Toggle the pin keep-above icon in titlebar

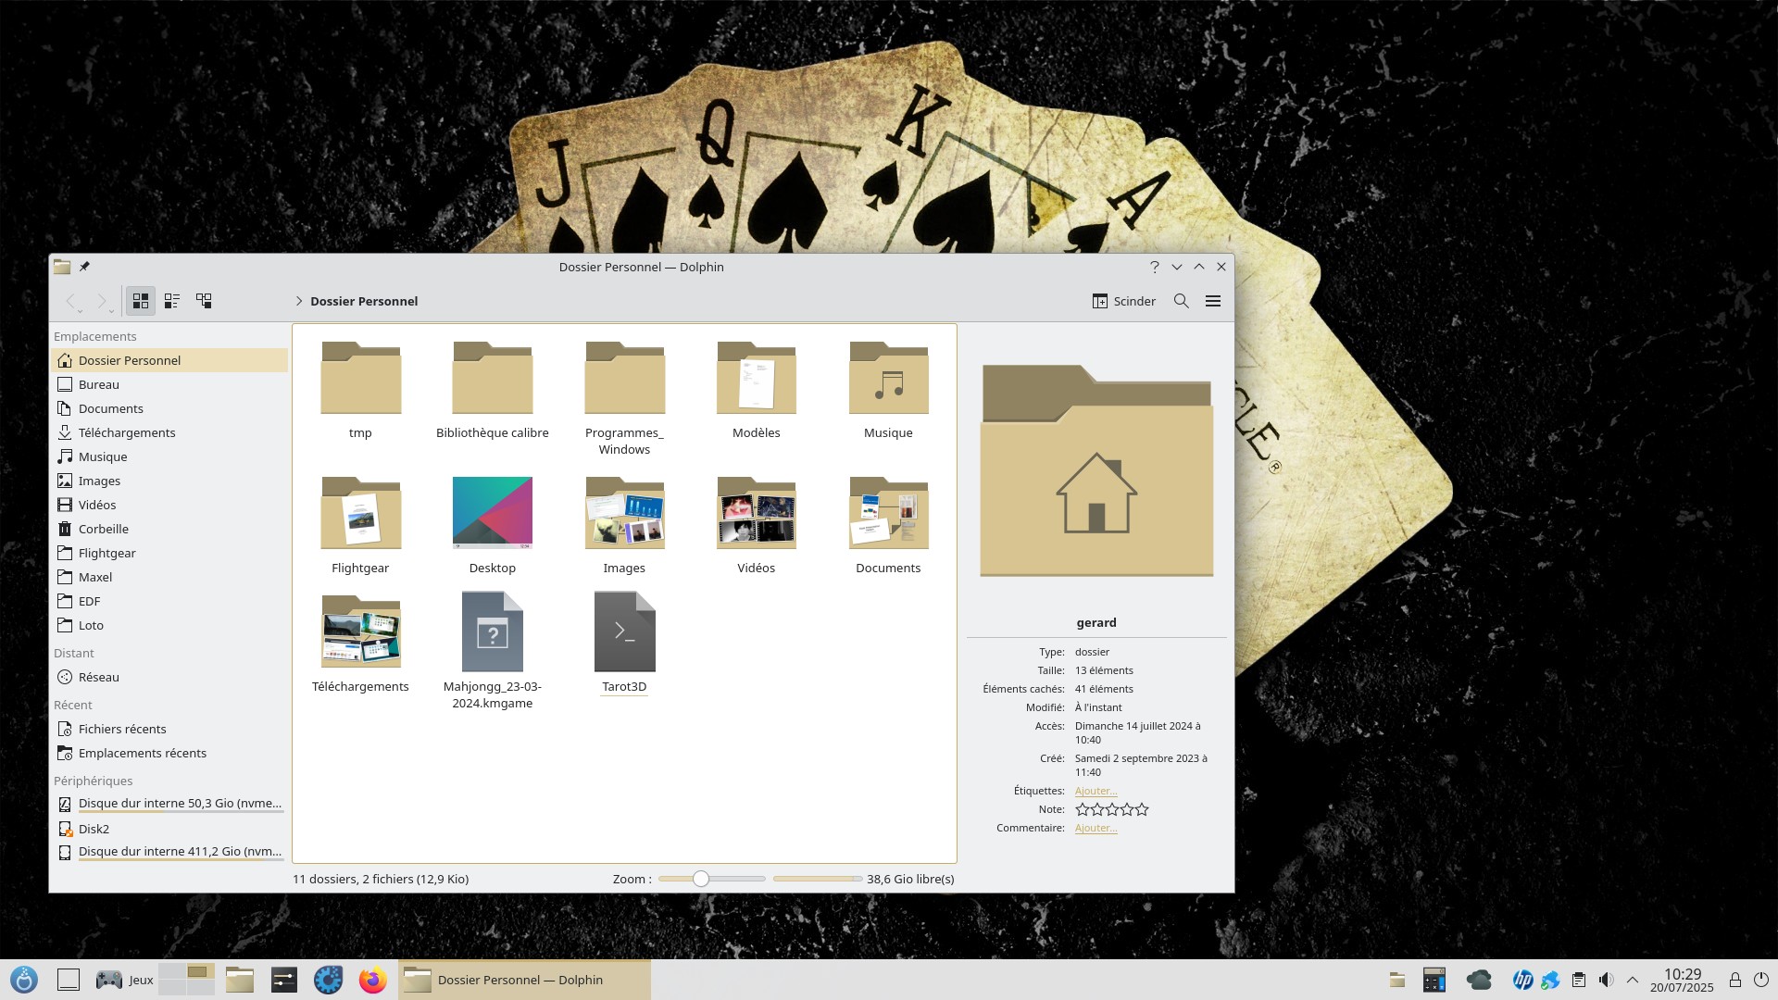pyautogui.click(x=84, y=267)
